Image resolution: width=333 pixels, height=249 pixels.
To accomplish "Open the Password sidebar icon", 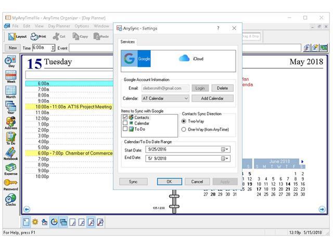I will [10, 184].
